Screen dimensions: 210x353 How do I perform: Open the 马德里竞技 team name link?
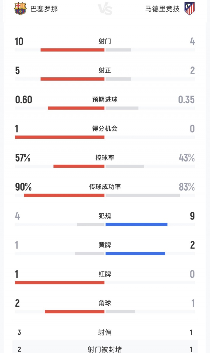pyautogui.click(x=162, y=9)
